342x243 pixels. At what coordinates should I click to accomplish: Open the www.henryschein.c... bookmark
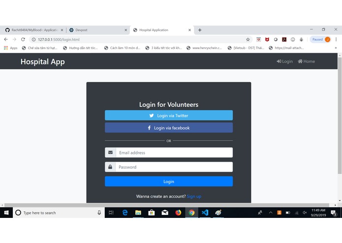click(204, 48)
